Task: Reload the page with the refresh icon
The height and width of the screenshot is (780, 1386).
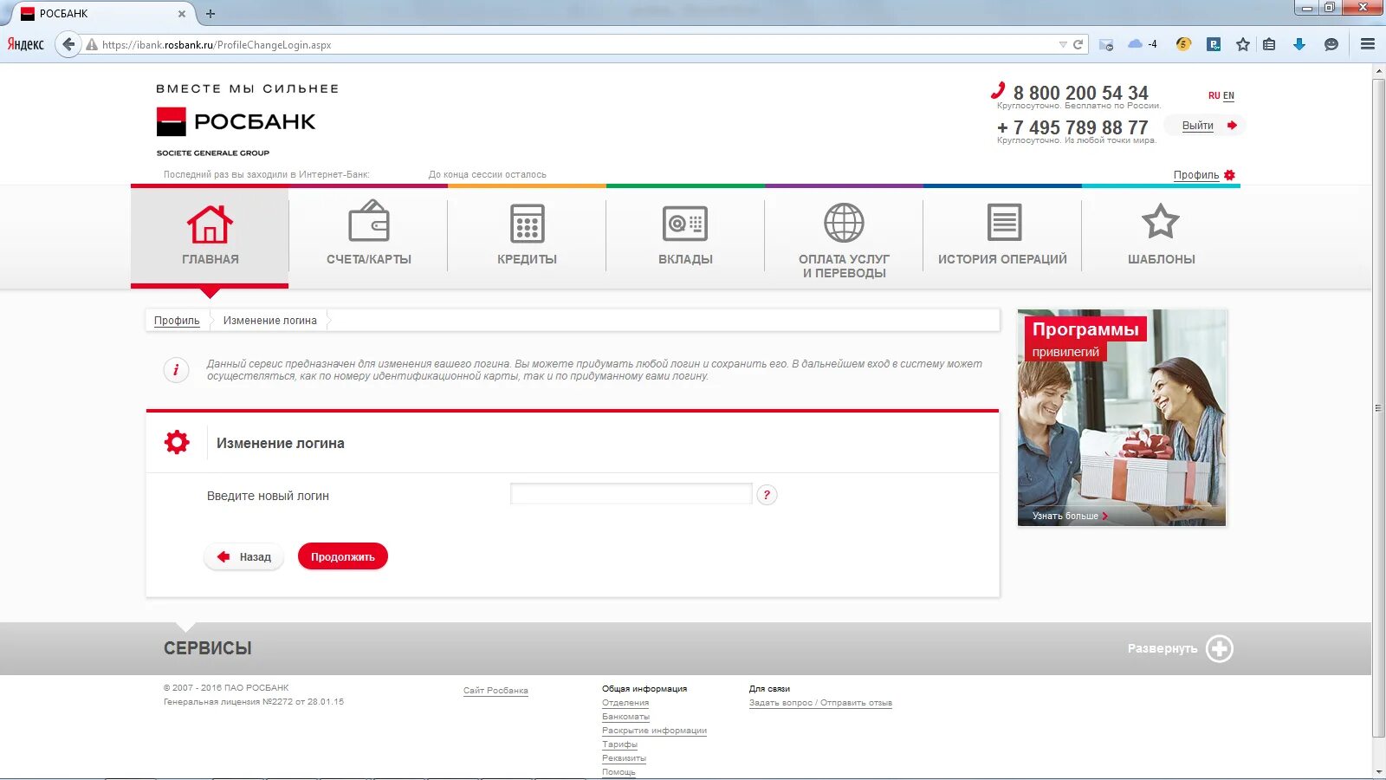Action: [x=1078, y=44]
